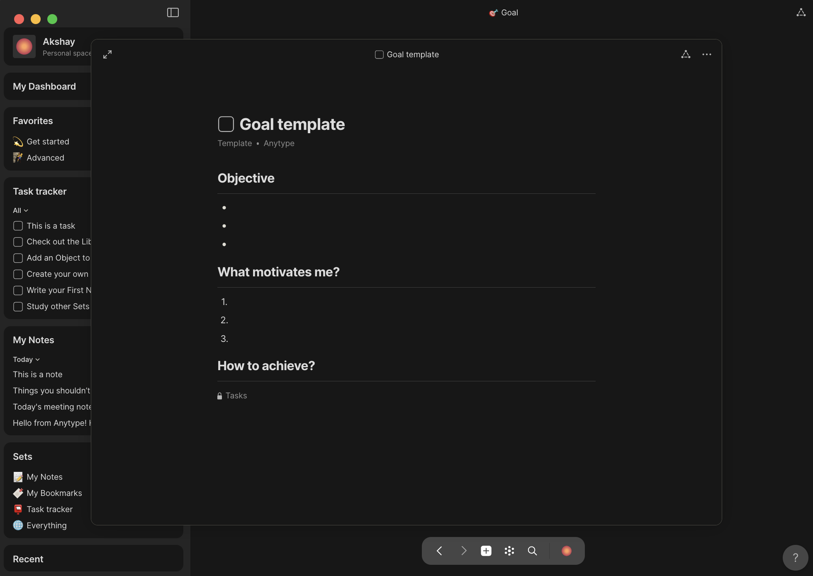This screenshot has width=813, height=576.
Task: Open the Get started favorite
Action: [48, 142]
